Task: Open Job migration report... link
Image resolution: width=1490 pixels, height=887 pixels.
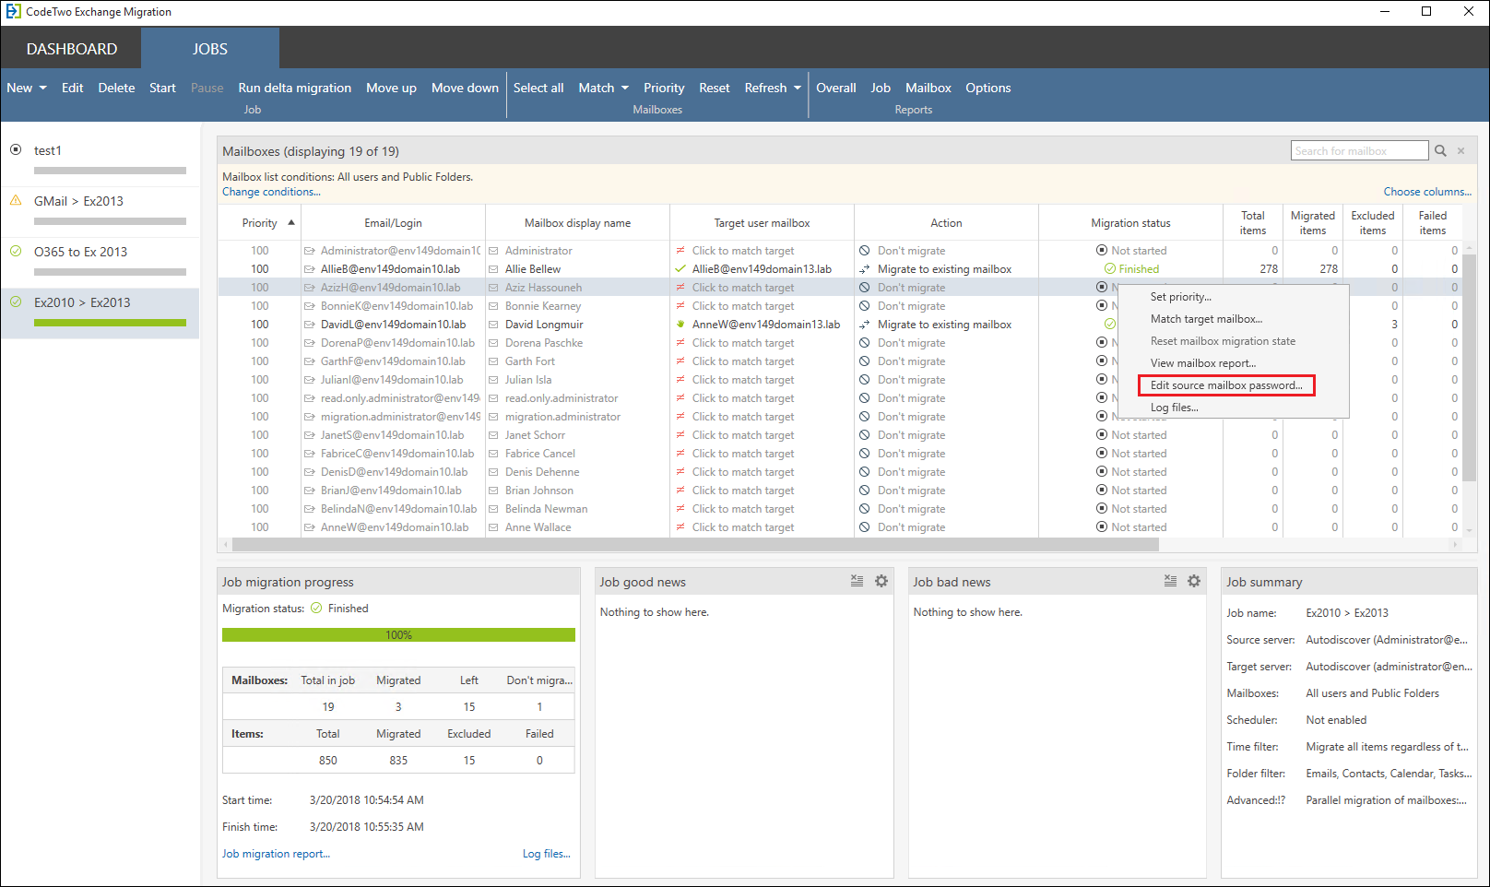Action: point(276,854)
